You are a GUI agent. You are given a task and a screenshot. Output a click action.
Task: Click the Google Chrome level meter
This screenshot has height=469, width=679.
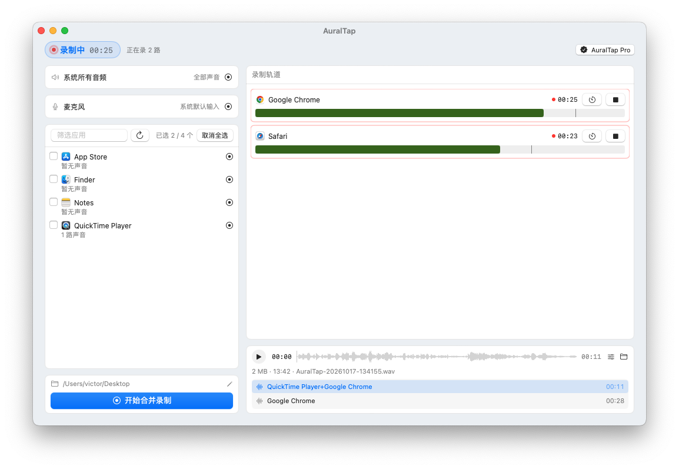click(440, 113)
